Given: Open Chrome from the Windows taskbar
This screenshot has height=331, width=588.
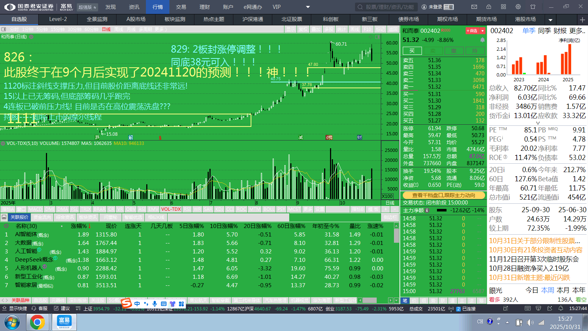Looking at the screenshot, I should click(x=37, y=323).
